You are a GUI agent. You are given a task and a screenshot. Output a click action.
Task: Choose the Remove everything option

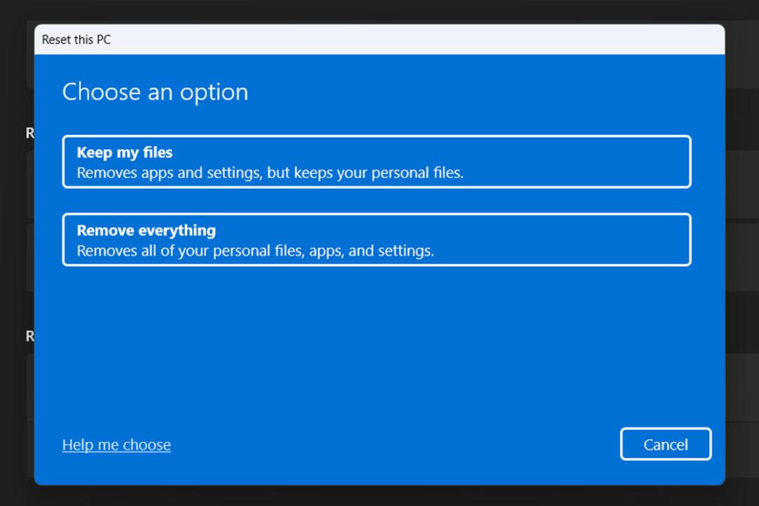377,240
